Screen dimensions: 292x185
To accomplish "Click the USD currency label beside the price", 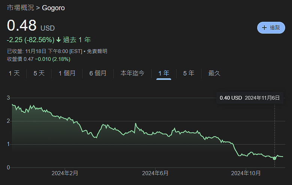I will (x=48, y=28).
